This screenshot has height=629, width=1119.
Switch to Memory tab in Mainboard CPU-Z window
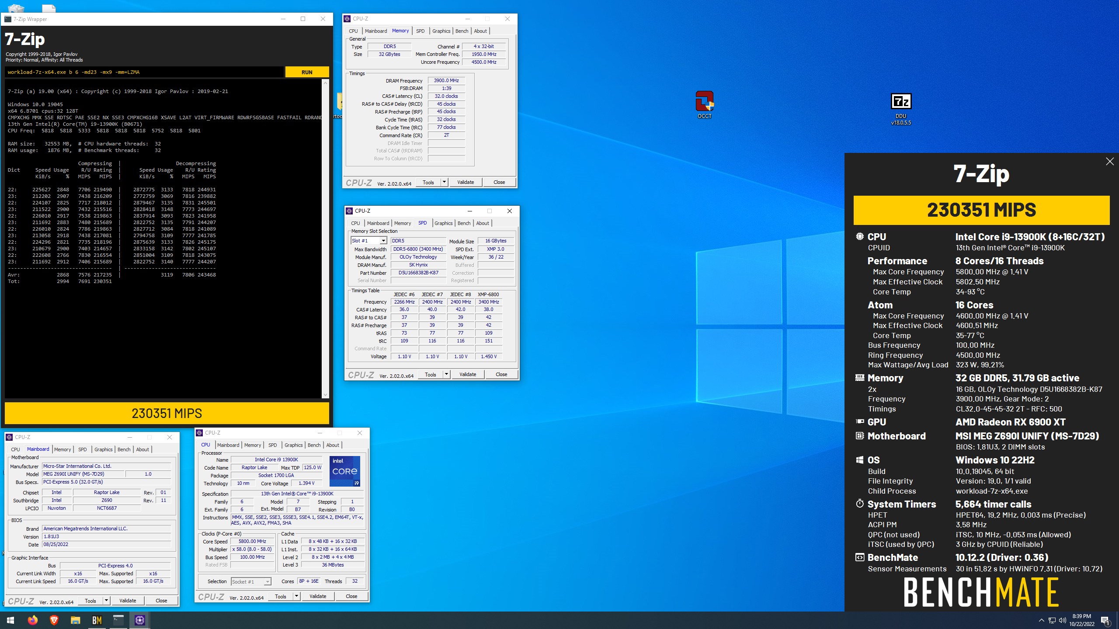(x=63, y=449)
